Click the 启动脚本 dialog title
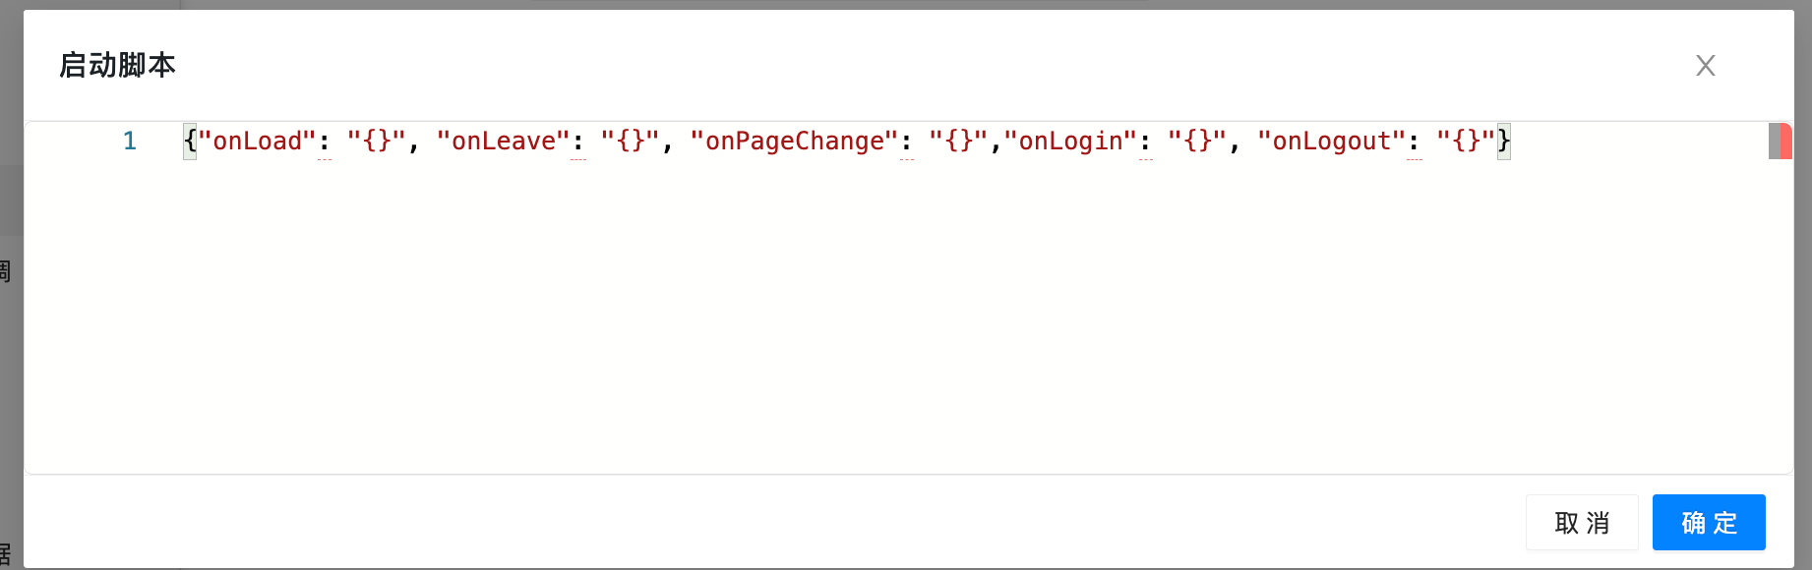The height and width of the screenshot is (570, 1812). 117,65
